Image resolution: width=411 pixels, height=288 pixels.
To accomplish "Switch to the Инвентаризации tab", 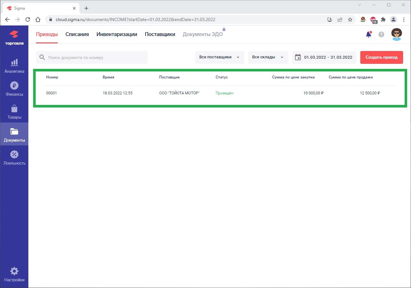I will [117, 34].
